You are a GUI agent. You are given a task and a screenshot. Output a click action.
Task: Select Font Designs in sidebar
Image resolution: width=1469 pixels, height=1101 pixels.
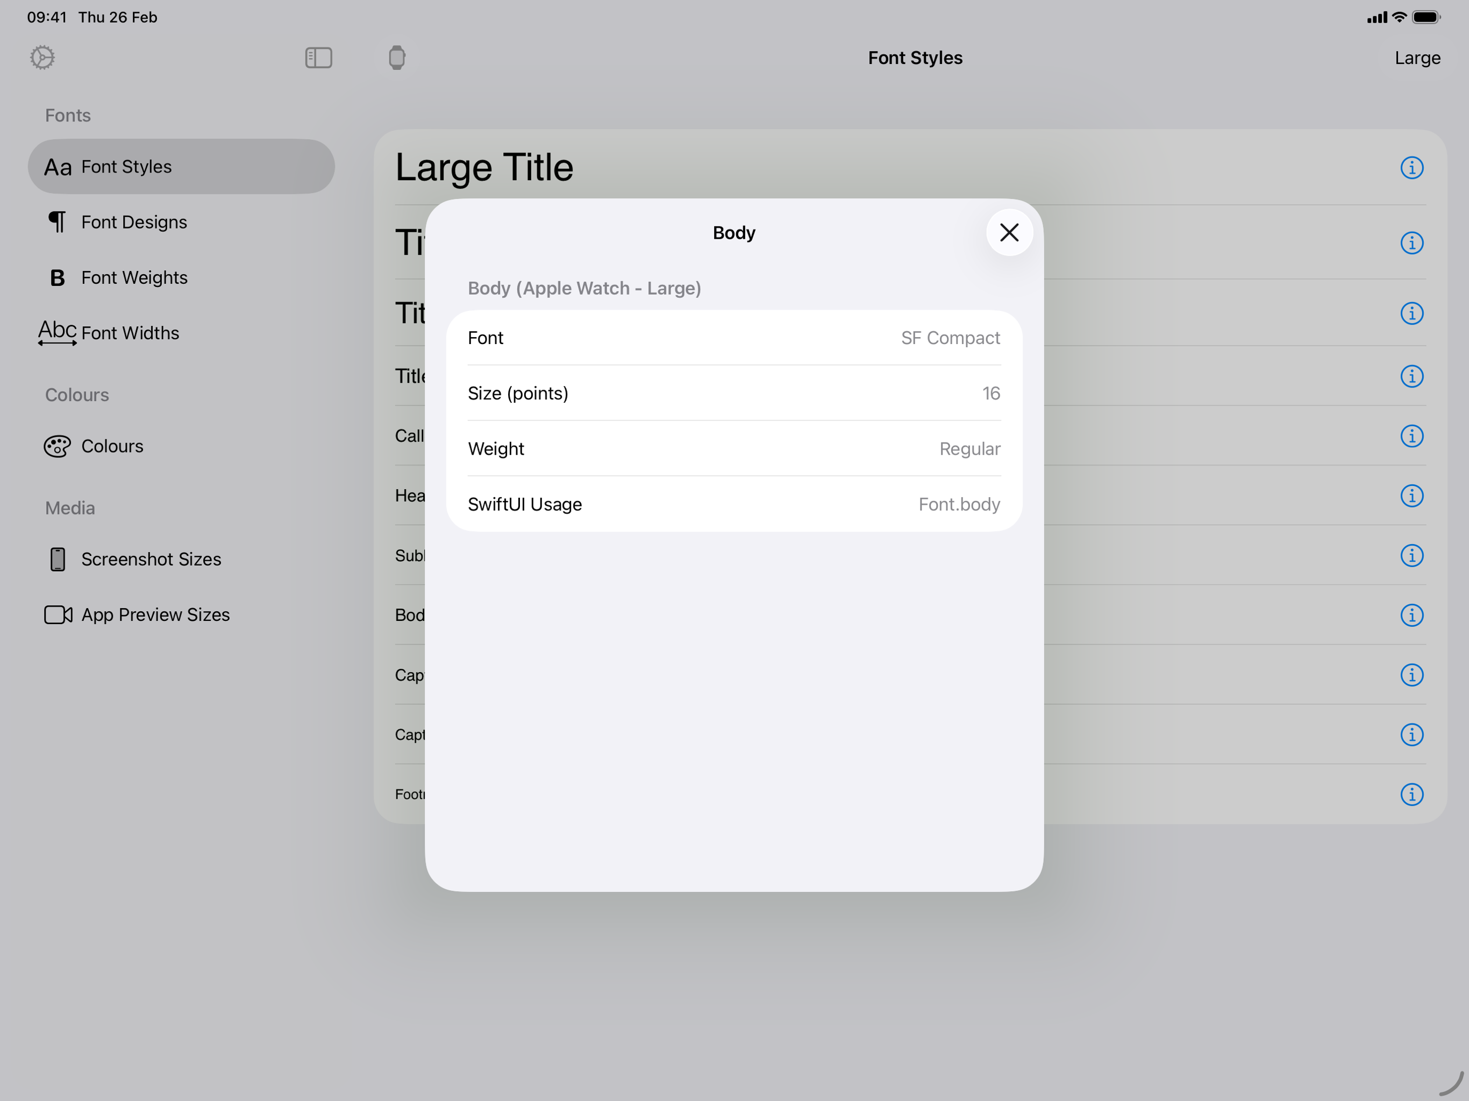(134, 222)
